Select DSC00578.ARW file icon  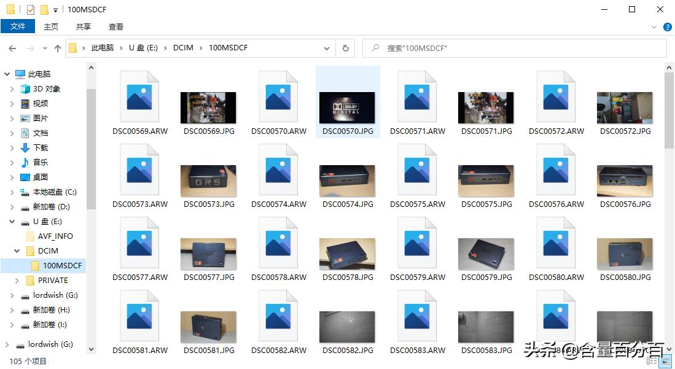coord(278,243)
